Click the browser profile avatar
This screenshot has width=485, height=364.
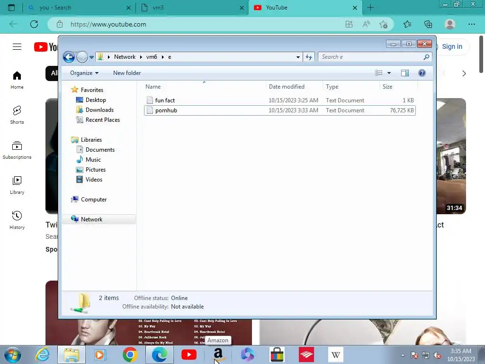tap(450, 24)
